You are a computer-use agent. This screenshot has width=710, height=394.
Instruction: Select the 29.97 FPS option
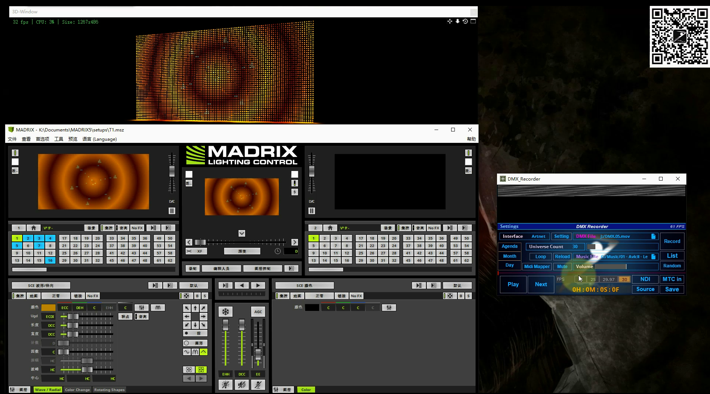[609, 280]
